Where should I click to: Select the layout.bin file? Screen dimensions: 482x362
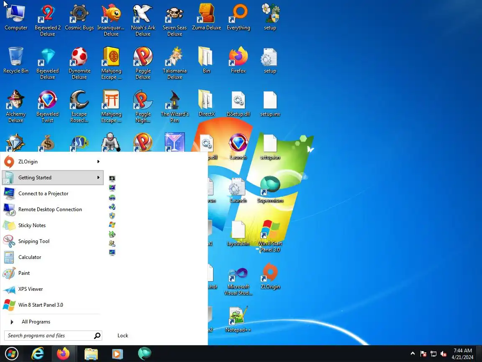238,233
